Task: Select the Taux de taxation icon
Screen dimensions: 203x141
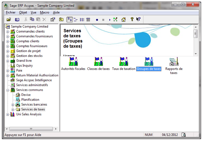Action: point(124,64)
